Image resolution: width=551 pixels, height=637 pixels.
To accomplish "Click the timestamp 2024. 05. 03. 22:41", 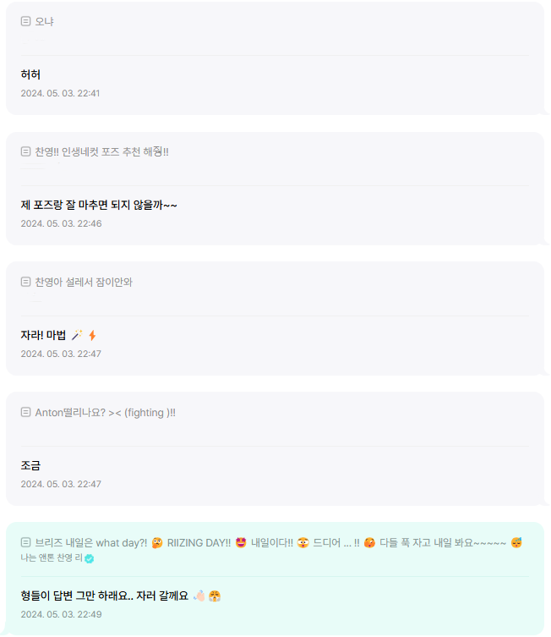I will tap(60, 93).
